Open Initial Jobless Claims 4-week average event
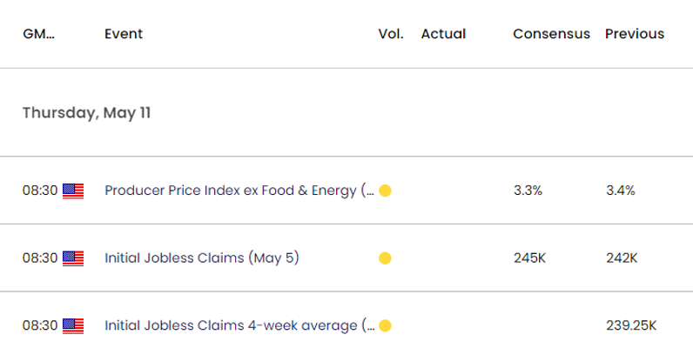This screenshot has width=693, height=348. pos(239,325)
